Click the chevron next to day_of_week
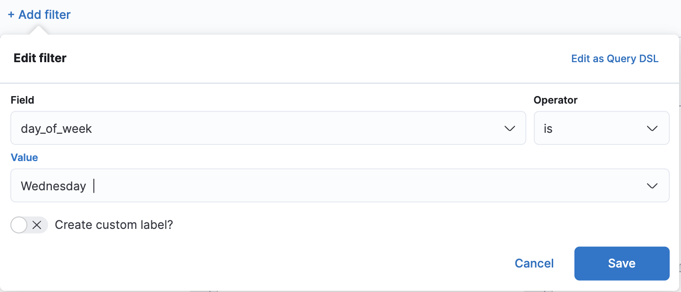The image size is (681, 292). (x=510, y=128)
